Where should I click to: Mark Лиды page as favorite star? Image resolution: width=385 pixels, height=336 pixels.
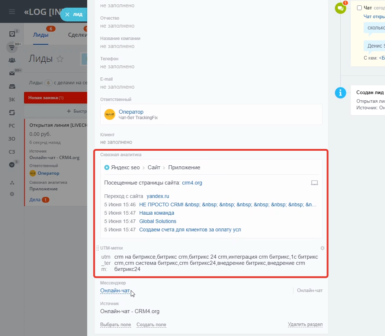pos(60,59)
